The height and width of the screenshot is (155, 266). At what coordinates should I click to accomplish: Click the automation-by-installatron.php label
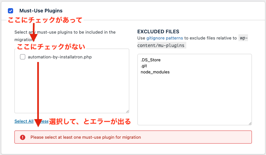59,57
